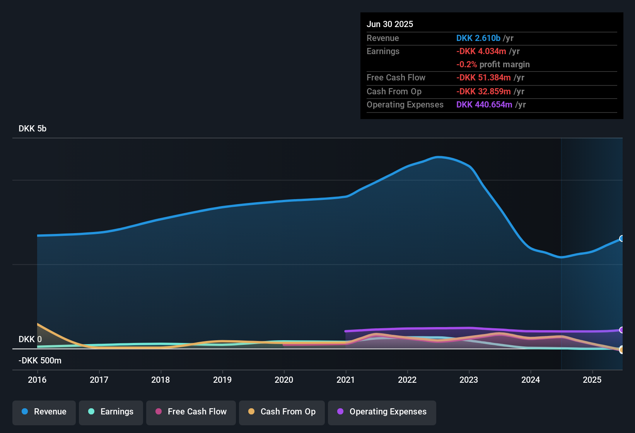Click the -DKK 500m axis label
Image resolution: width=635 pixels, height=433 pixels.
[40, 361]
